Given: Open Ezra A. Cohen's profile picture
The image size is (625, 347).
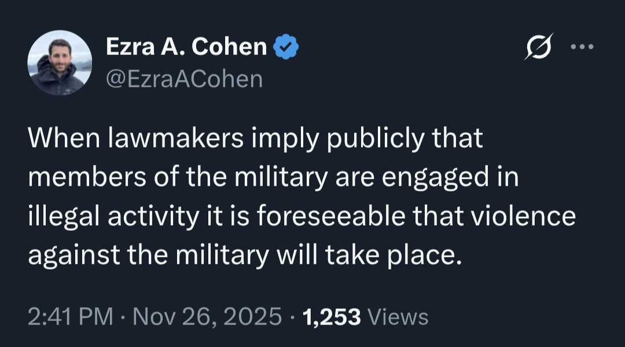Looking at the screenshot, I should click(x=60, y=62).
